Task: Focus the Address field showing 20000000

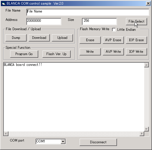Action: [44, 21]
